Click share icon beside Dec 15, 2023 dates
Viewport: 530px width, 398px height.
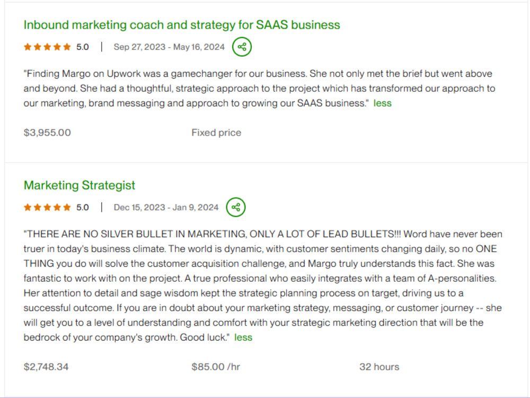pos(236,207)
